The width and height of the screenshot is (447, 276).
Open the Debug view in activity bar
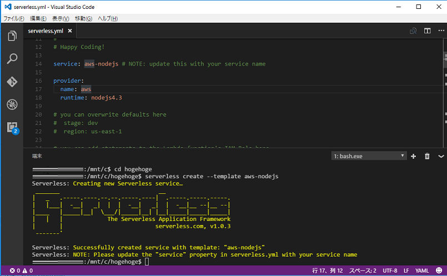12,104
